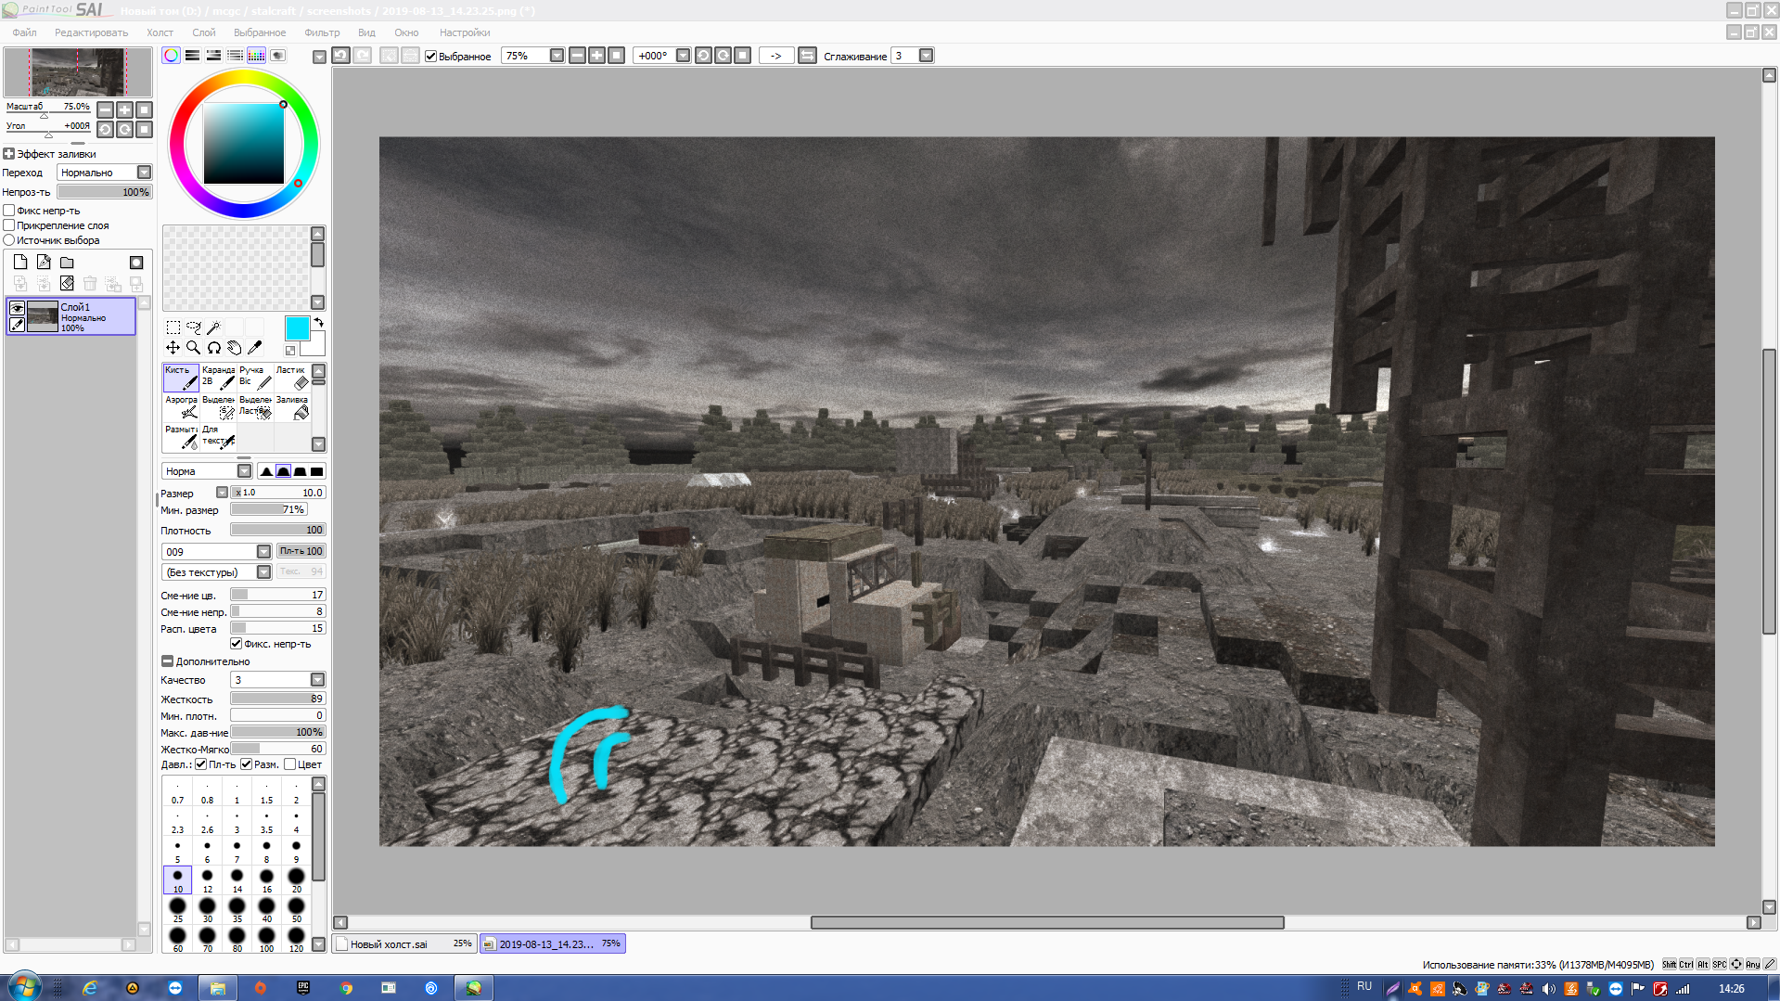The image size is (1780, 1001).
Task: Click the navigator canvas thumbnail
Action: coord(78,72)
